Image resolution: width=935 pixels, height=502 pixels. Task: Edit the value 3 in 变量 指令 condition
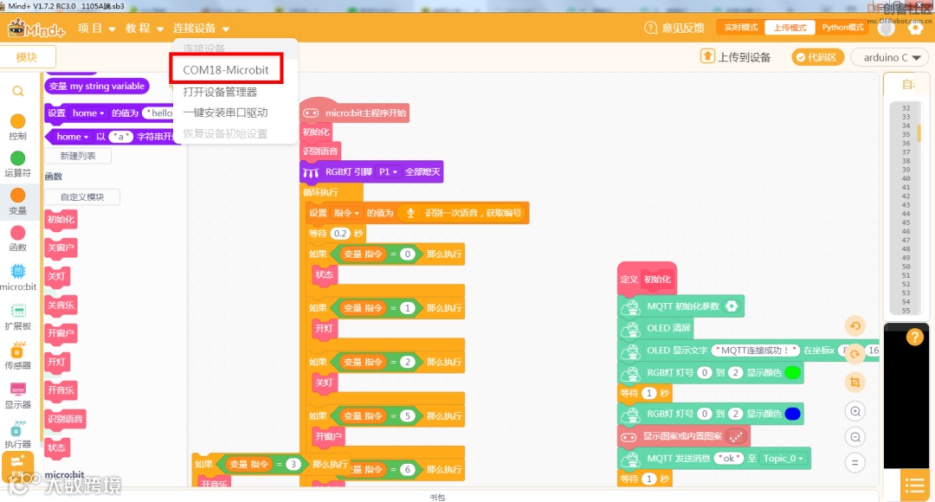[293, 464]
